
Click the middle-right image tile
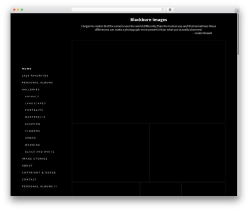tap(187, 153)
